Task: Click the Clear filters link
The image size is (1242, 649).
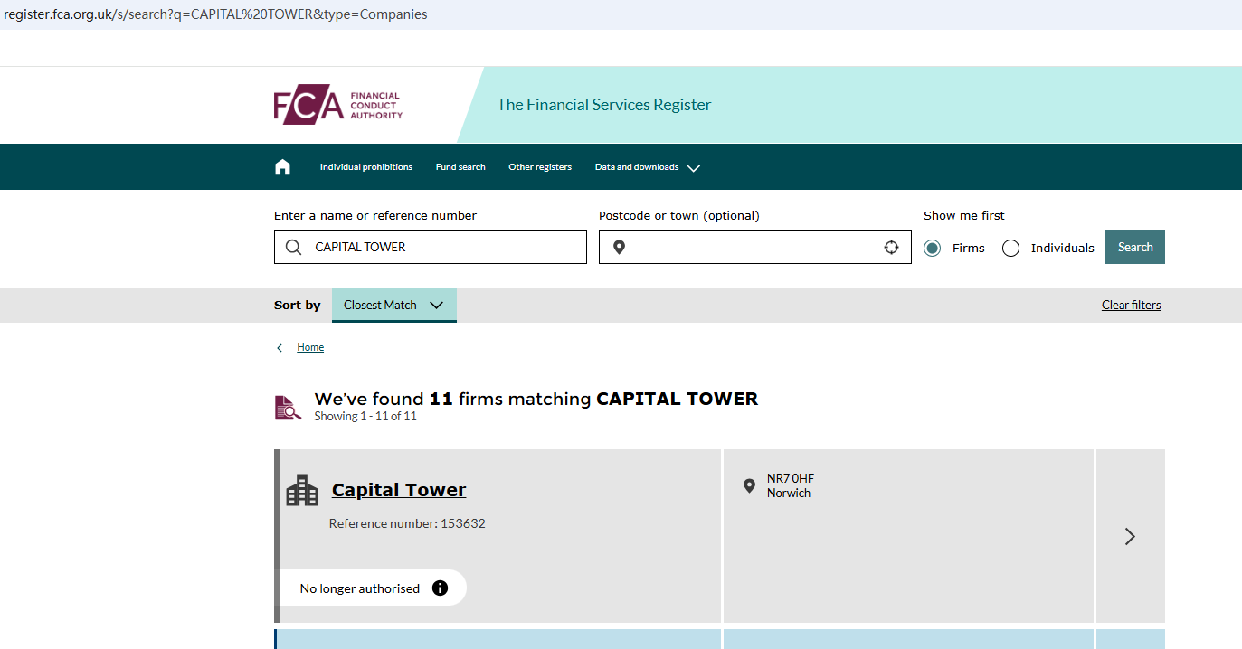Action: (1131, 306)
